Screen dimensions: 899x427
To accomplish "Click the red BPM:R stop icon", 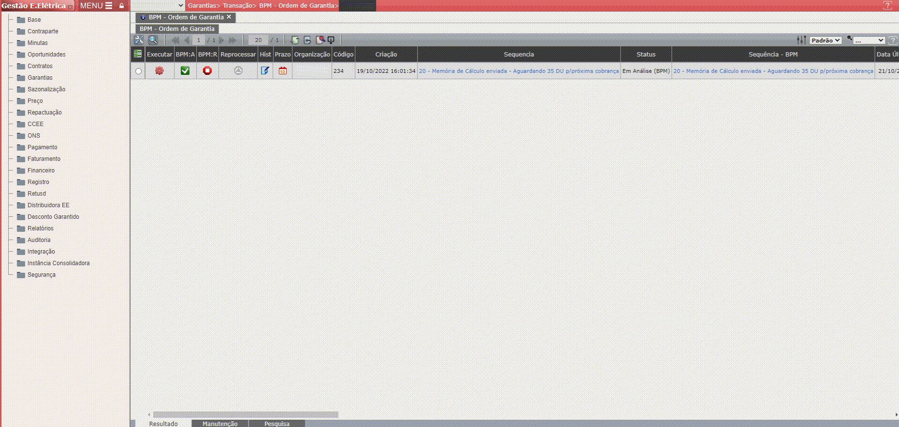I will (207, 71).
